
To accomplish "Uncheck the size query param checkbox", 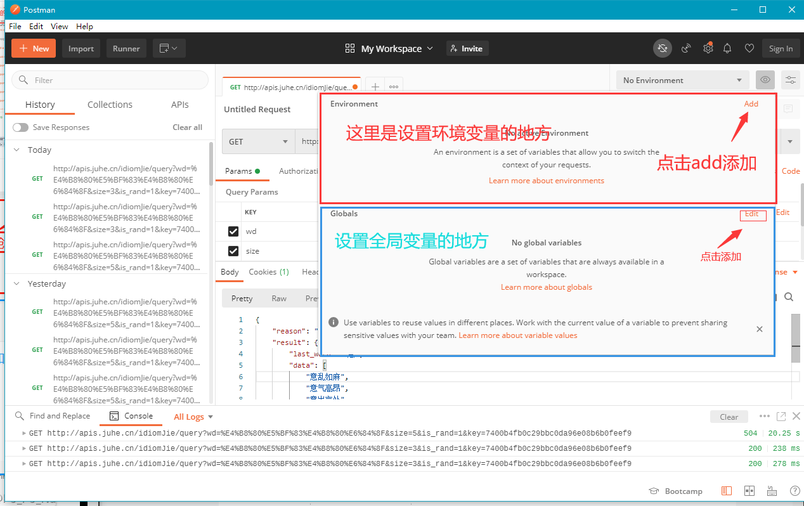I will 233,251.
